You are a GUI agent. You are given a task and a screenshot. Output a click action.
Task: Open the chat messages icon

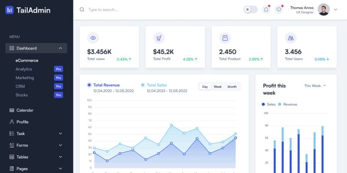(279, 10)
